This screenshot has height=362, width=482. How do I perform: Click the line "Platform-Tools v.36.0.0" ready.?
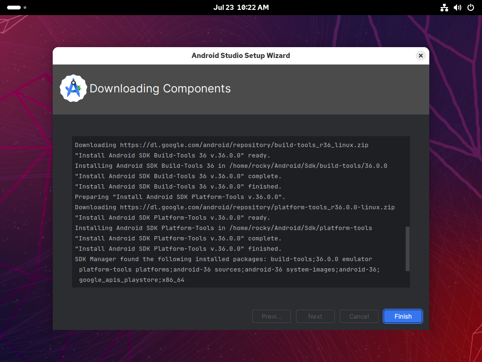point(172,218)
